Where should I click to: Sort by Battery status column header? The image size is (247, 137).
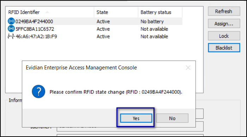click(160, 12)
